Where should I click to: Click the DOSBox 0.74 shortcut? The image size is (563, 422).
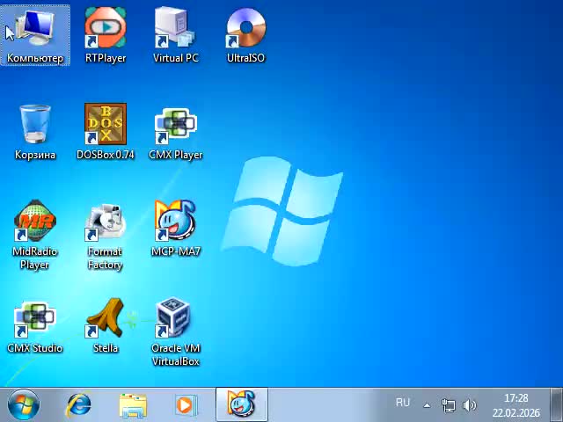[x=106, y=126]
